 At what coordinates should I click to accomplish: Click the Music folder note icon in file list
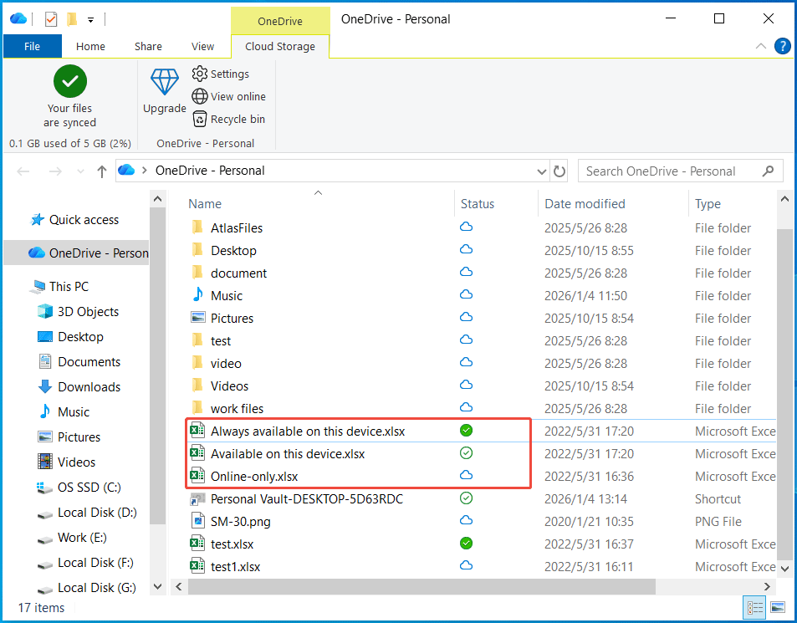pyautogui.click(x=197, y=294)
